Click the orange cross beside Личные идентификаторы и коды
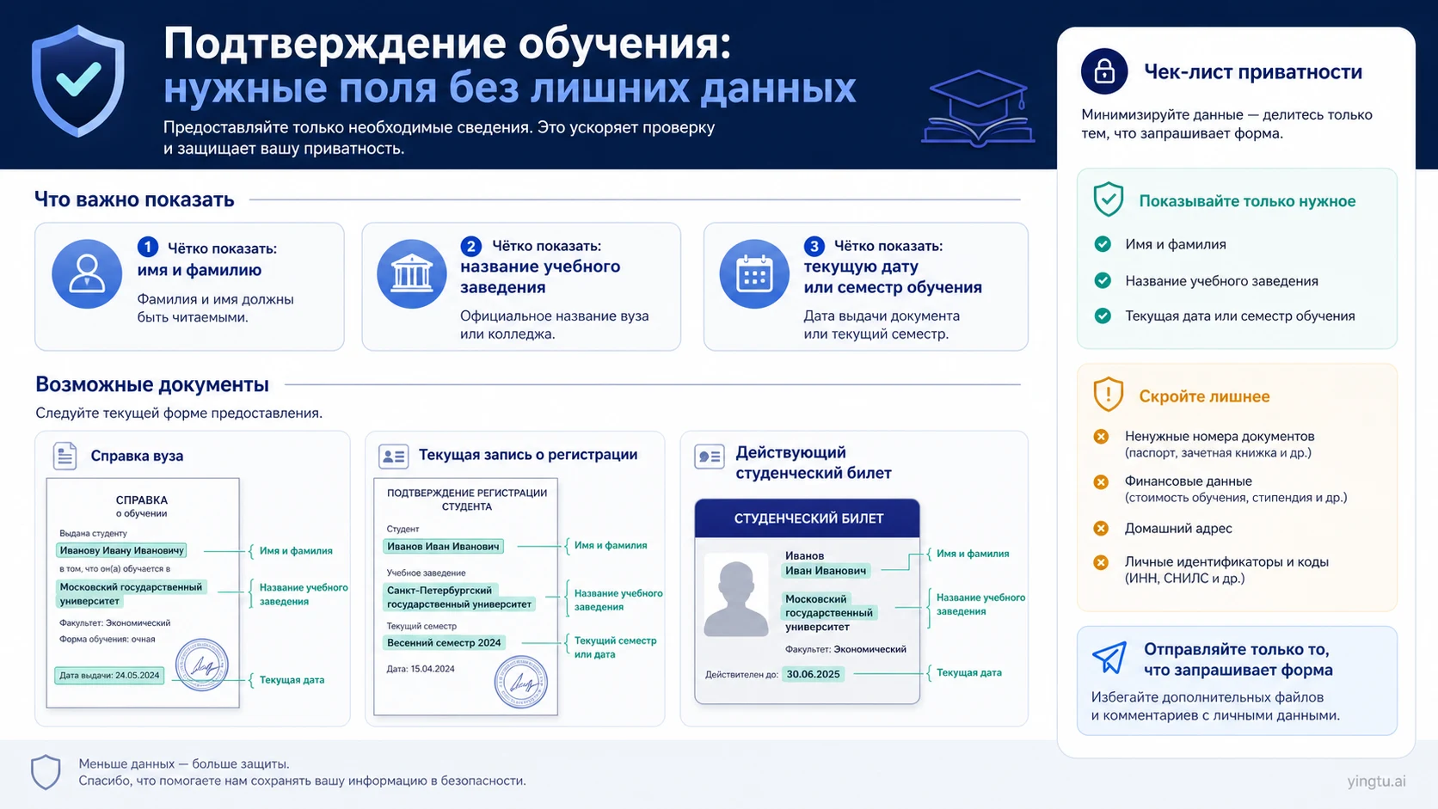This screenshot has height=809, width=1438. tap(1101, 562)
